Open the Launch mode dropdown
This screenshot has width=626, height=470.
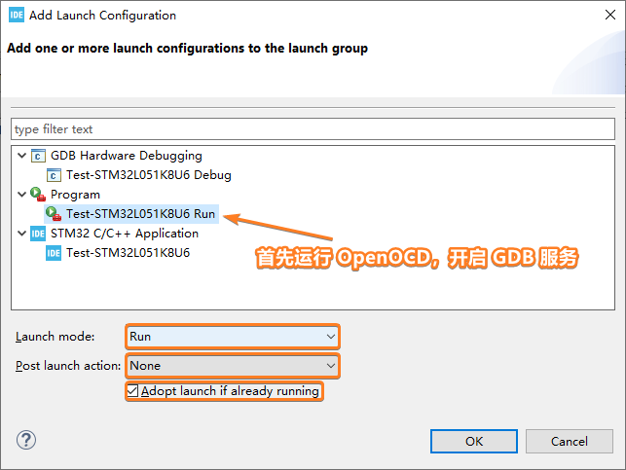pos(233,337)
